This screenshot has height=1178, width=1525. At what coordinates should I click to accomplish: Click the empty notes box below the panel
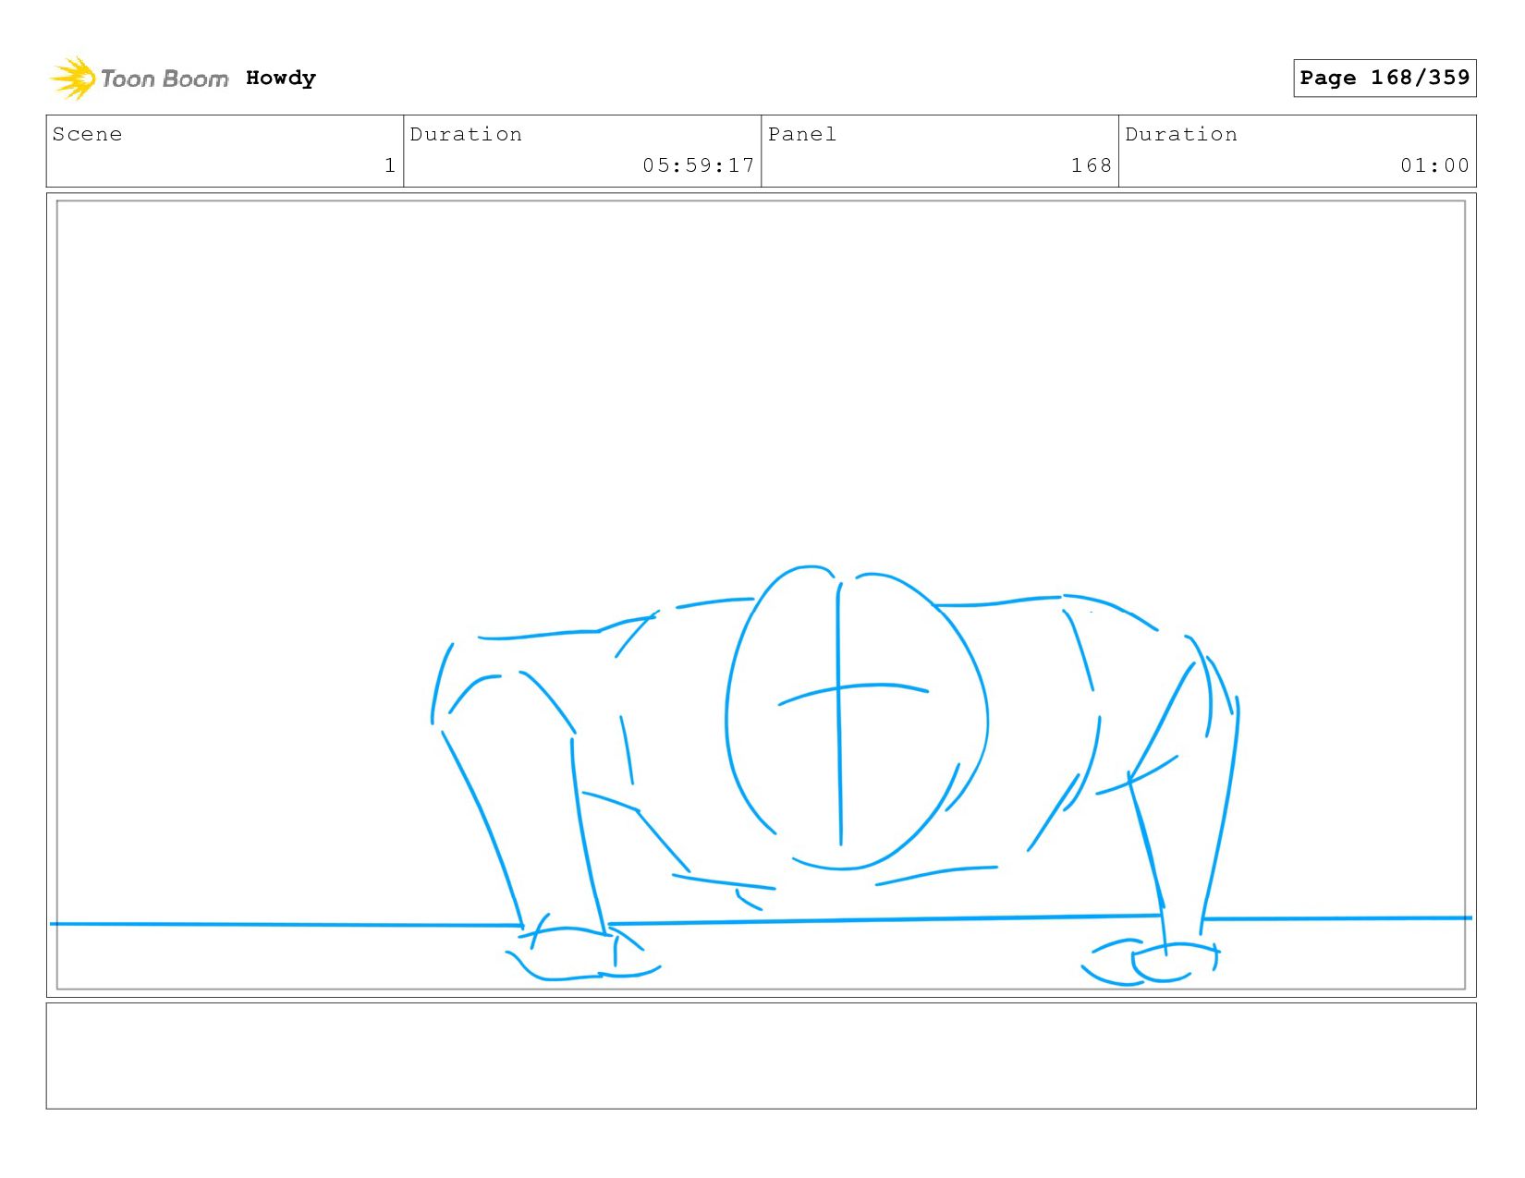[761, 1055]
